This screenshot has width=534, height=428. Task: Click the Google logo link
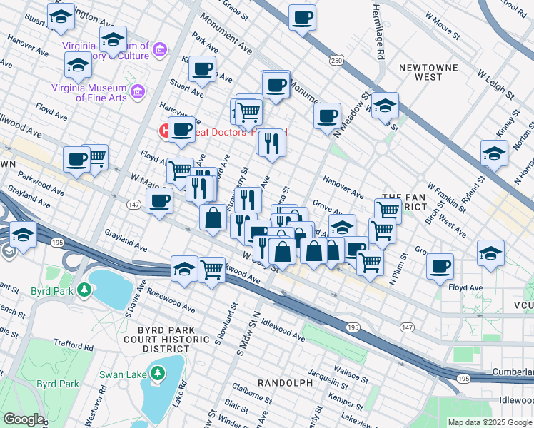pos(24,419)
